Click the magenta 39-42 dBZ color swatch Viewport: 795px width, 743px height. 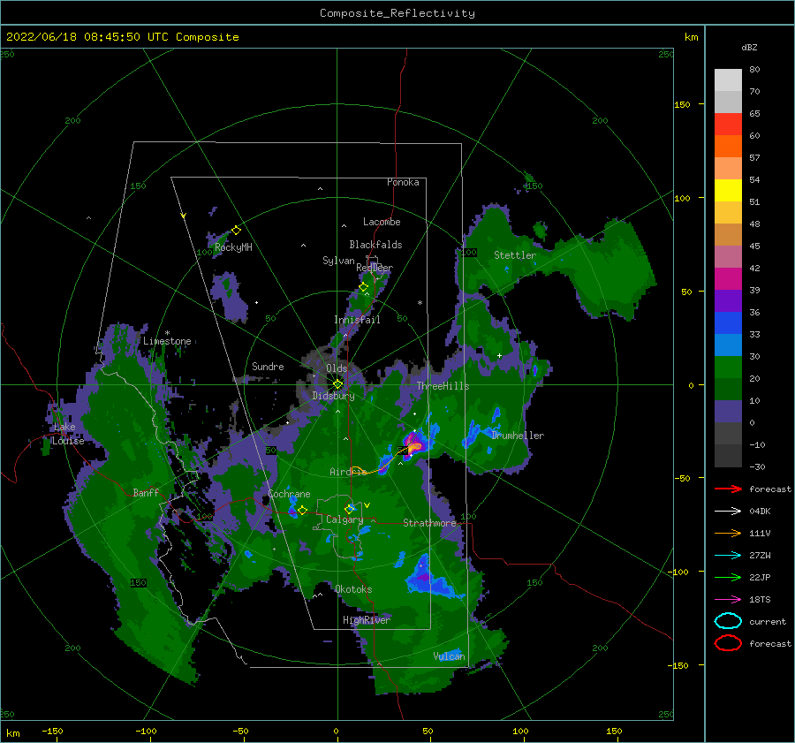point(728,279)
